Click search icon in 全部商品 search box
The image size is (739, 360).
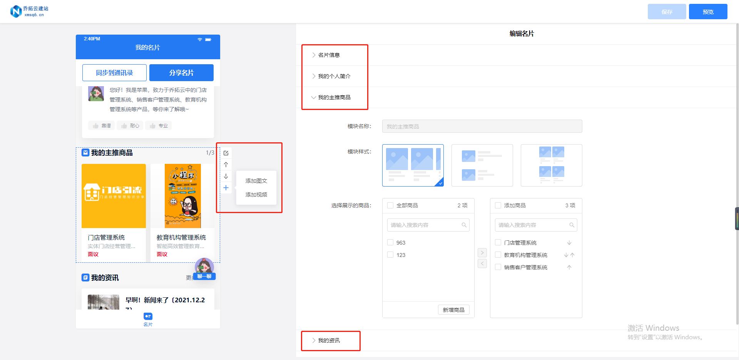point(464,225)
